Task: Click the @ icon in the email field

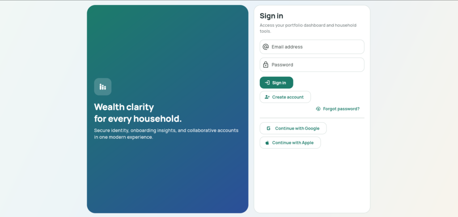Action: click(266, 47)
